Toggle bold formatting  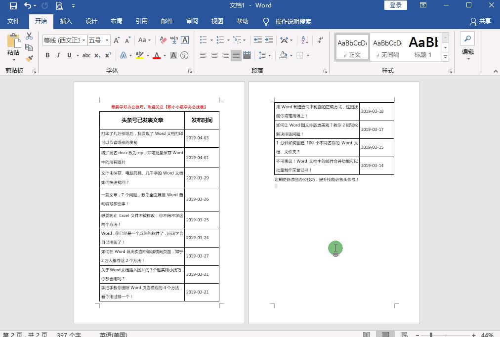pos(48,55)
